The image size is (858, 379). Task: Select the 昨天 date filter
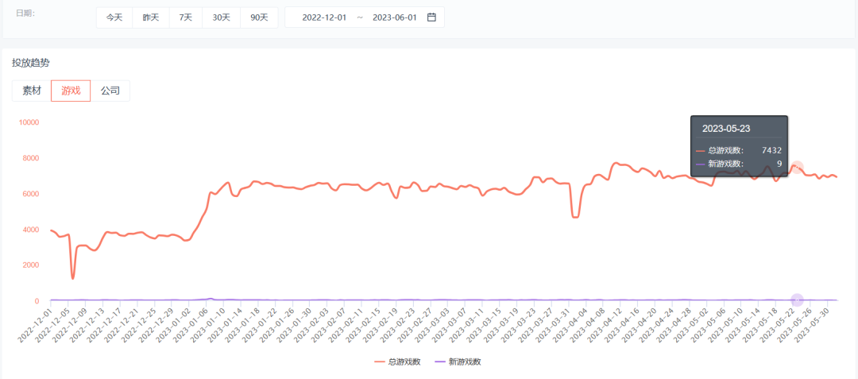point(151,17)
